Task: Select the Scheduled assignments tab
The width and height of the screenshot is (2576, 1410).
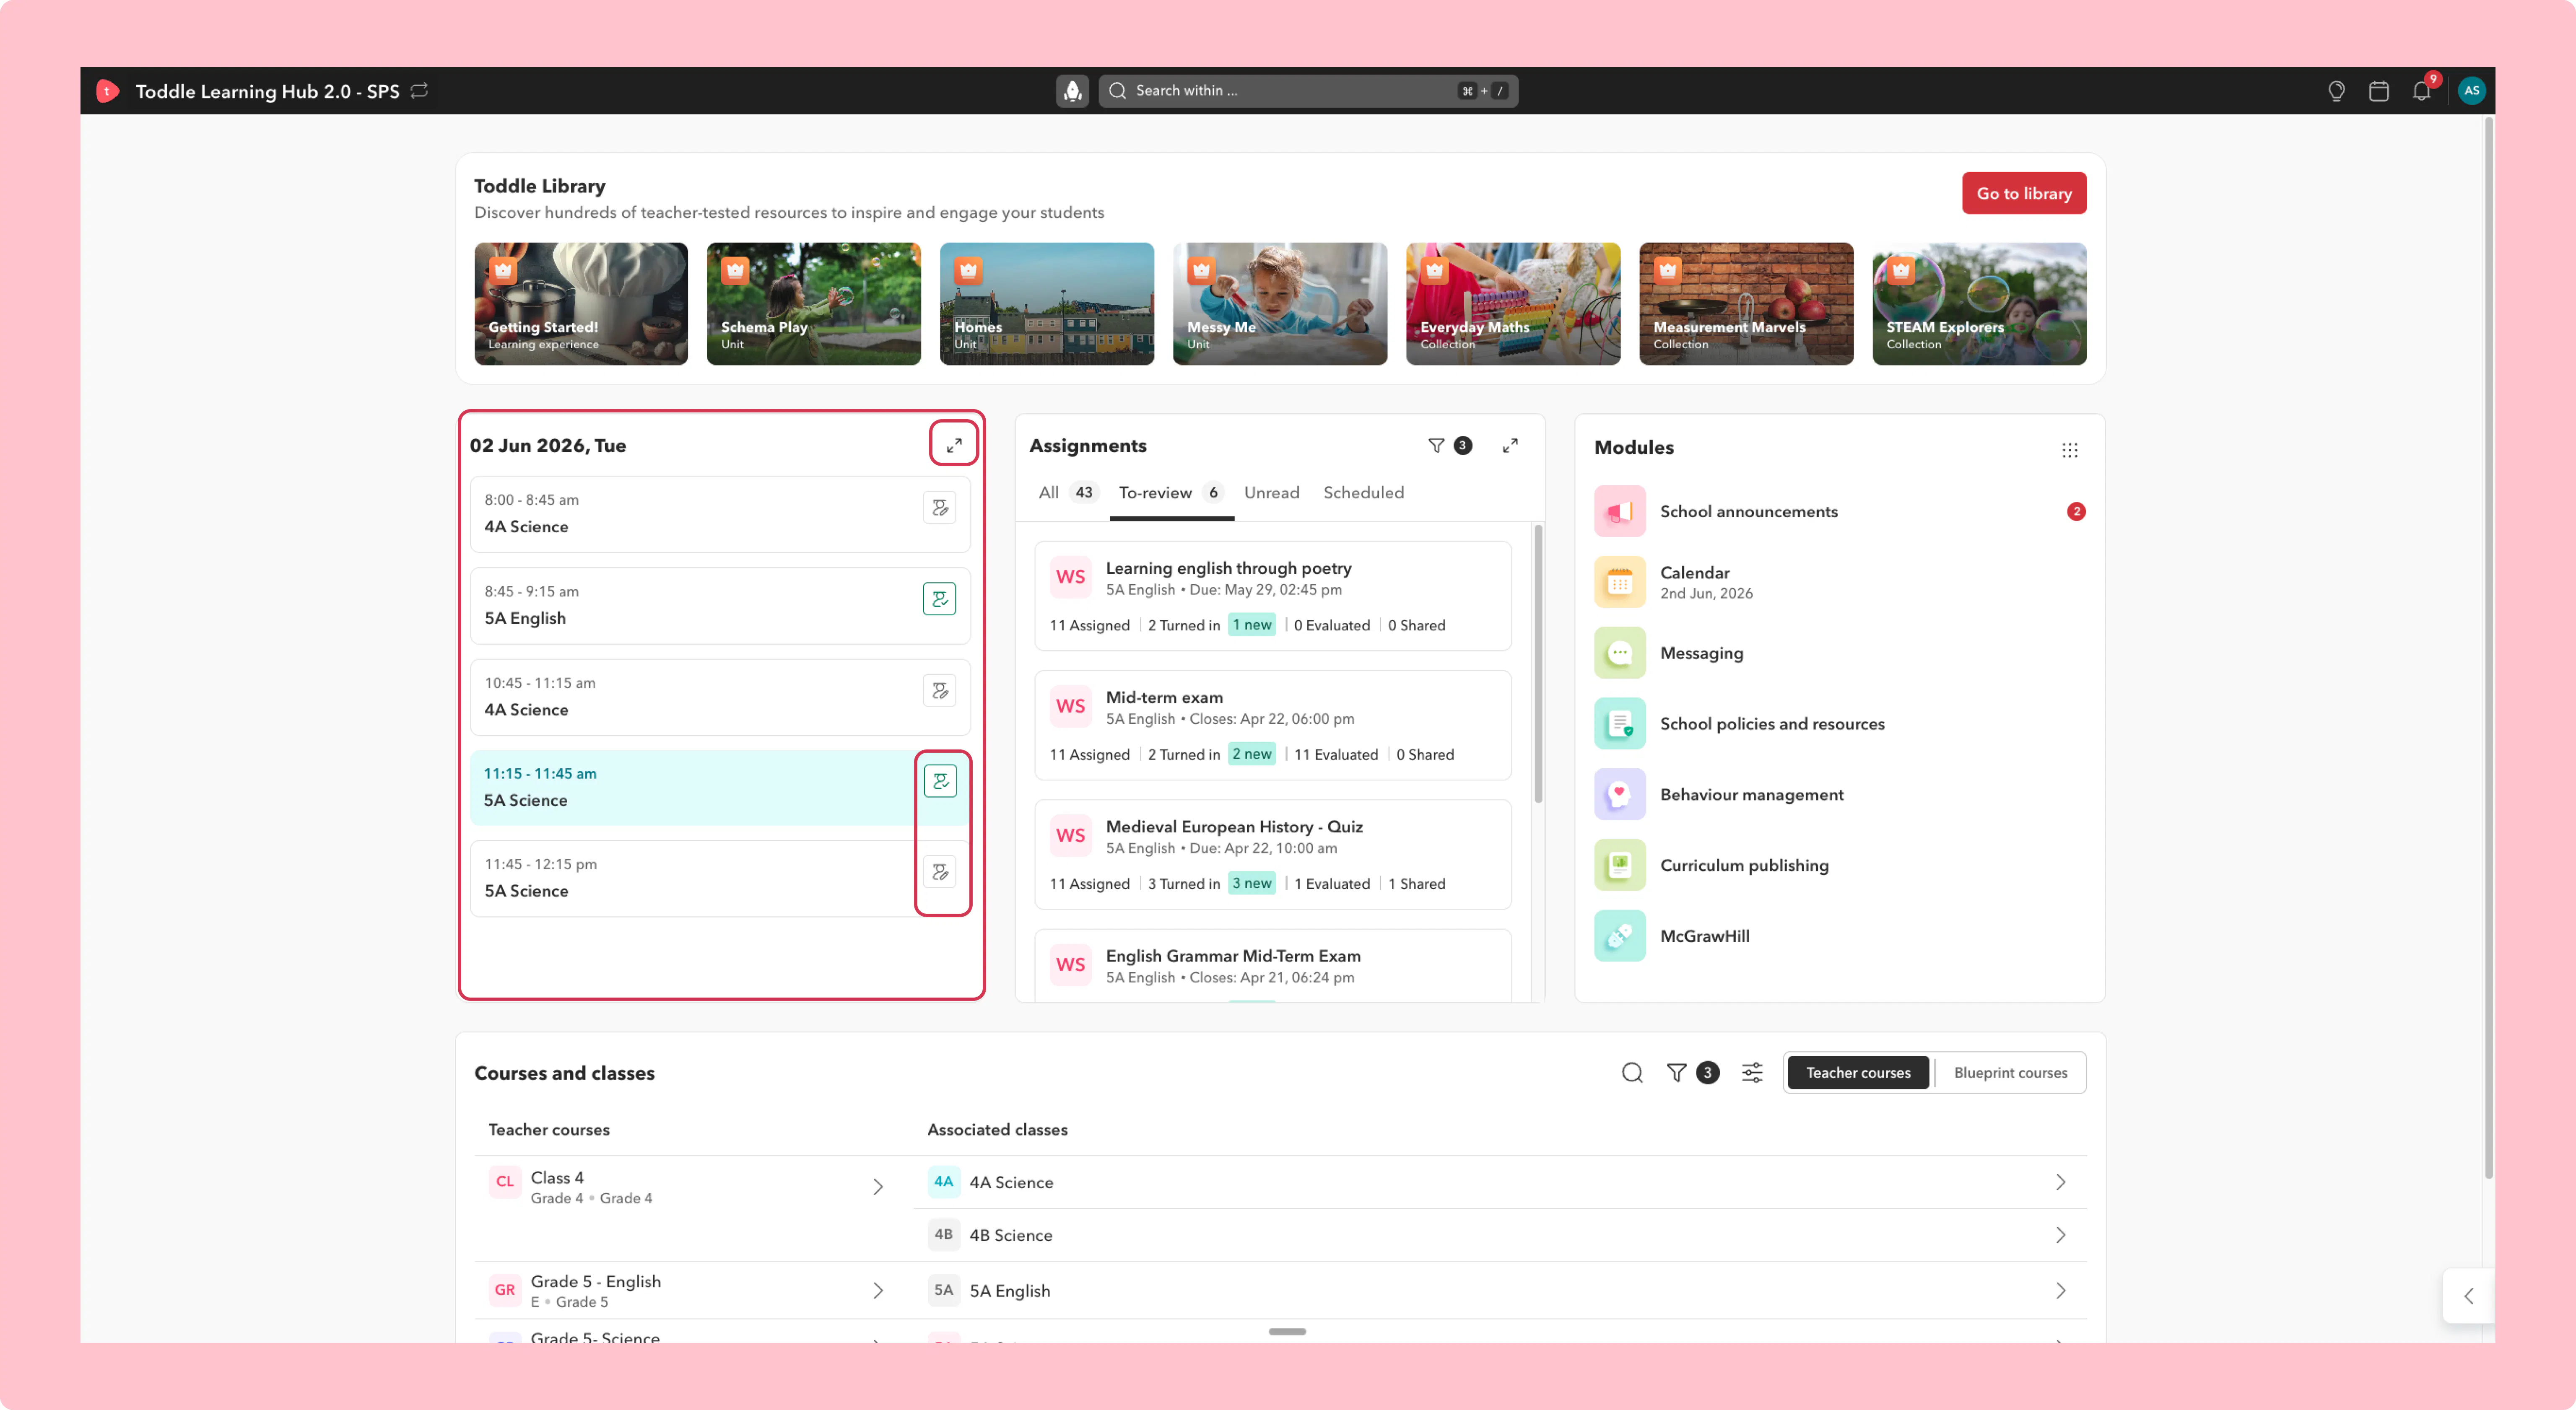Action: point(1363,493)
